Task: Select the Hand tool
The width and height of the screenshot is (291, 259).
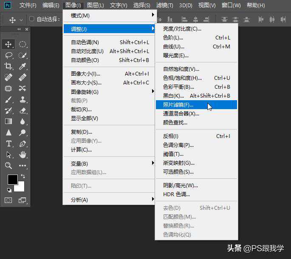Action: 23,155
